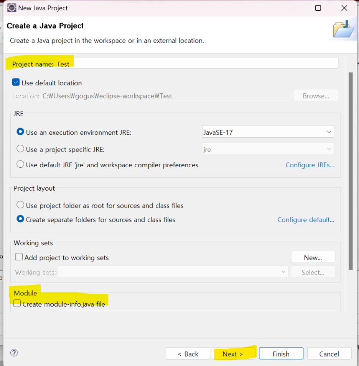
Task: Maximize the New Java Project dialog
Action: pyautogui.click(x=318, y=8)
